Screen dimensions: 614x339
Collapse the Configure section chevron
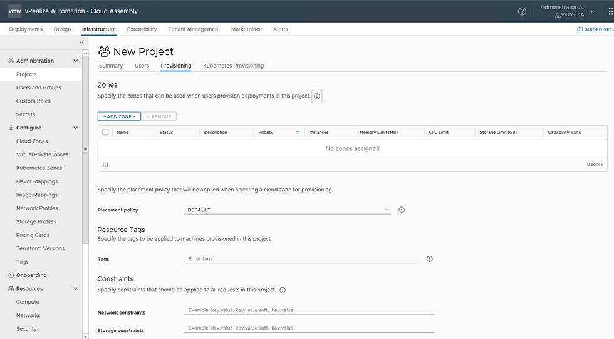click(76, 128)
